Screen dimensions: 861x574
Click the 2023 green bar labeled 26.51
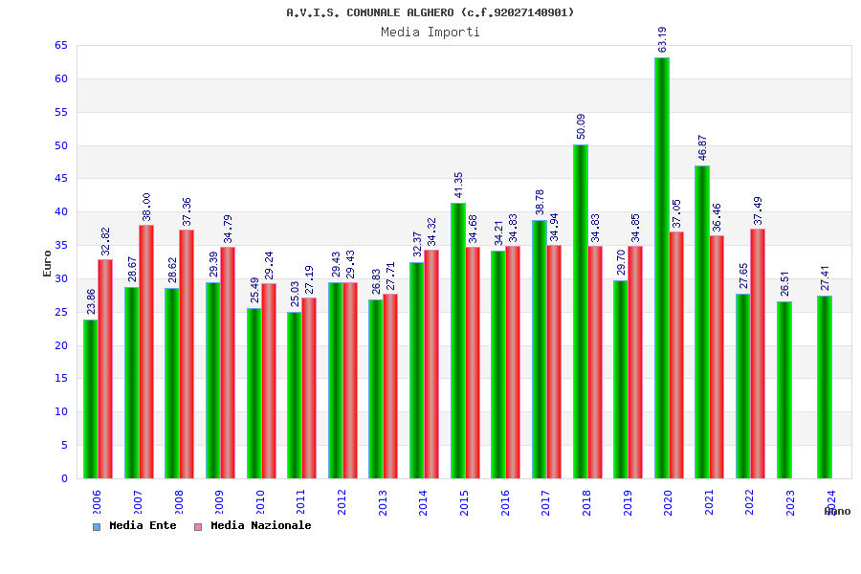pos(784,390)
